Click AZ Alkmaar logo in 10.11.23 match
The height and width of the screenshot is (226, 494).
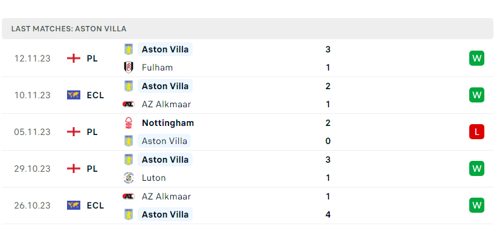(129, 104)
